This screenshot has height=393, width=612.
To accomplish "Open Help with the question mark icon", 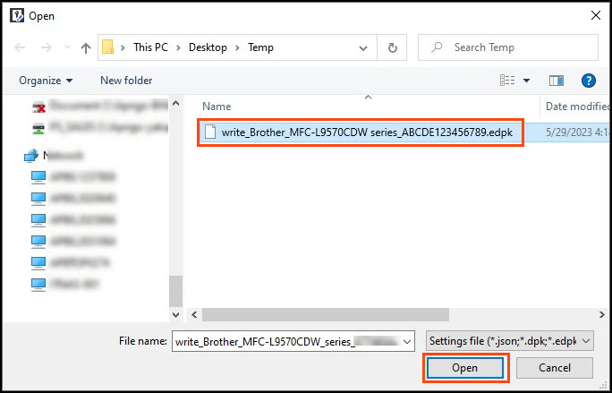I will coord(588,81).
